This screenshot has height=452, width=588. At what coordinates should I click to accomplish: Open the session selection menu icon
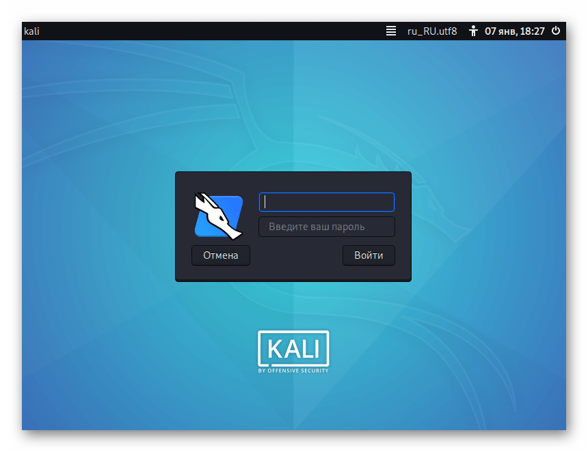pyautogui.click(x=391, y=31)
